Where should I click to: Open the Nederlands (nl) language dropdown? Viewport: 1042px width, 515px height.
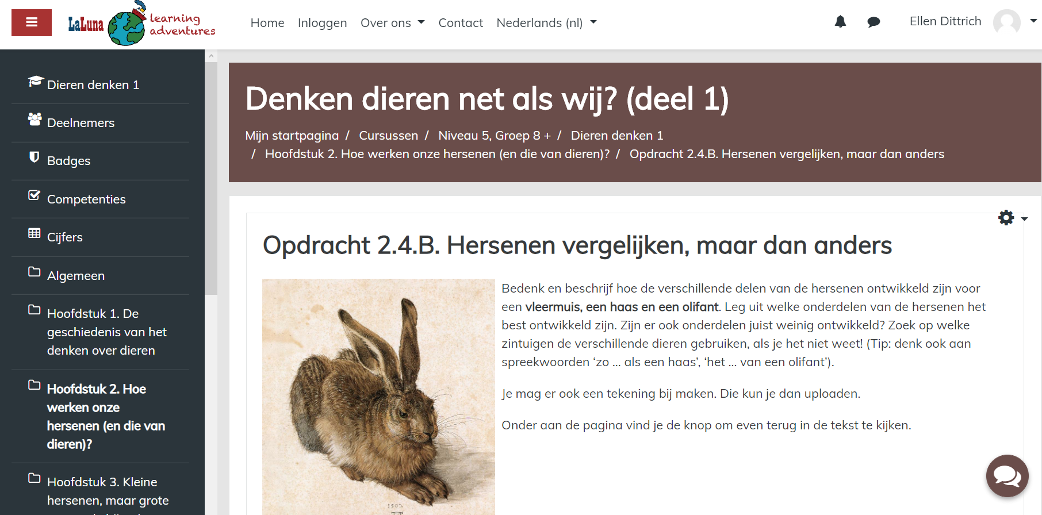point(546,23)
